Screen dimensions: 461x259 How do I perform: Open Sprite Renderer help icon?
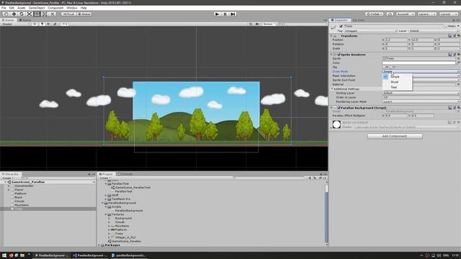449,55
